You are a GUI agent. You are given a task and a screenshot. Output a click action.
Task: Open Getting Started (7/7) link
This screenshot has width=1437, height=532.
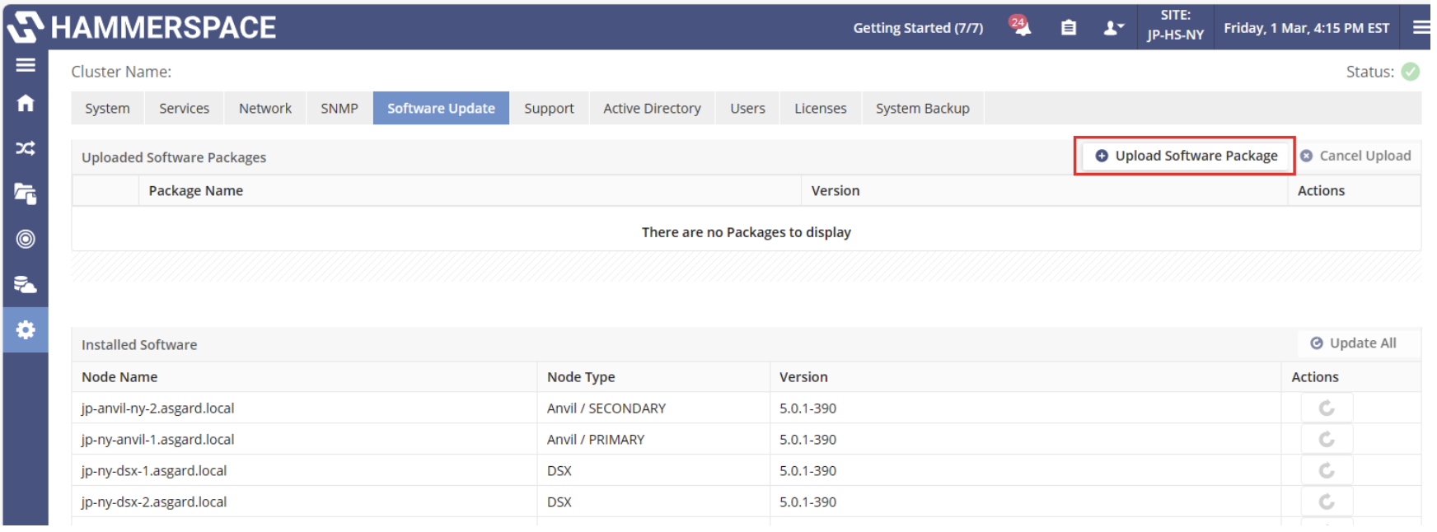[918, 28]
